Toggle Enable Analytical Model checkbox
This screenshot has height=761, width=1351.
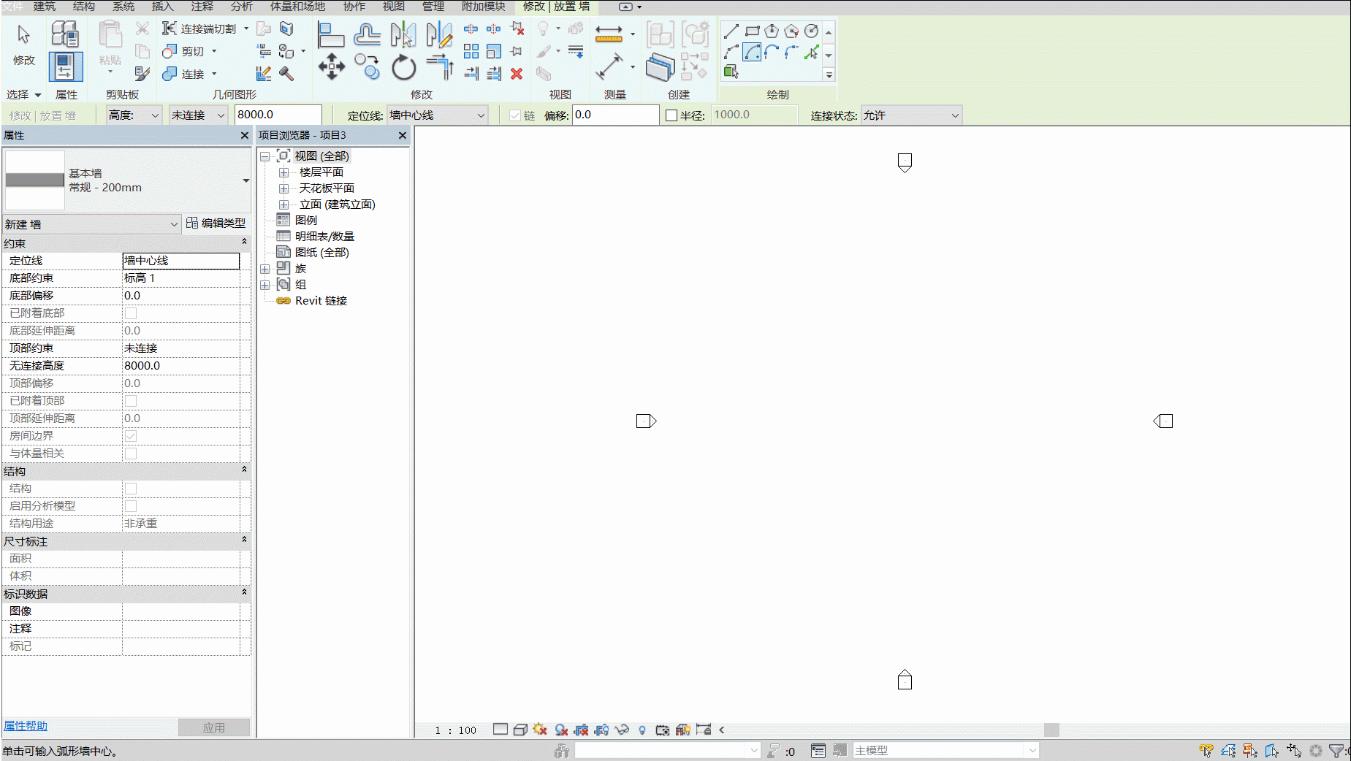[x=131, y=506]
